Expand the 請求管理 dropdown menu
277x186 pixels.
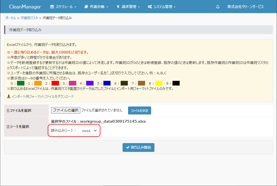tap(128, 7)
